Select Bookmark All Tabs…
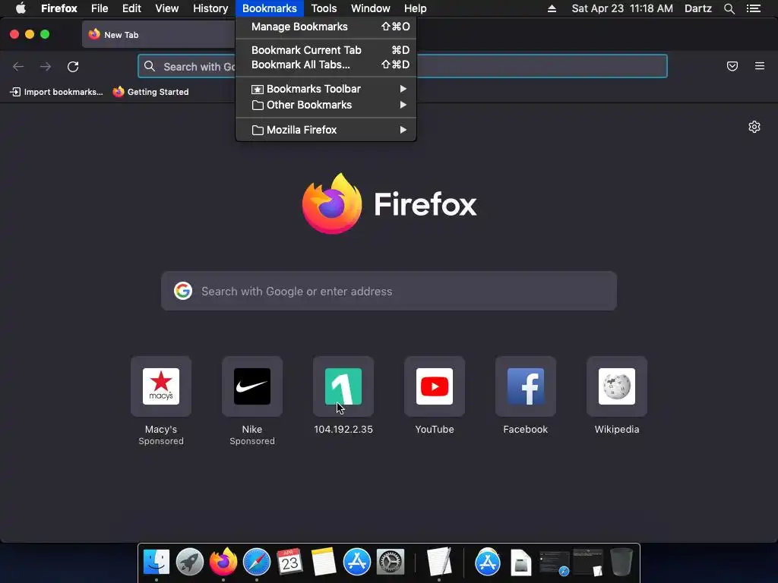 (326, 65)
